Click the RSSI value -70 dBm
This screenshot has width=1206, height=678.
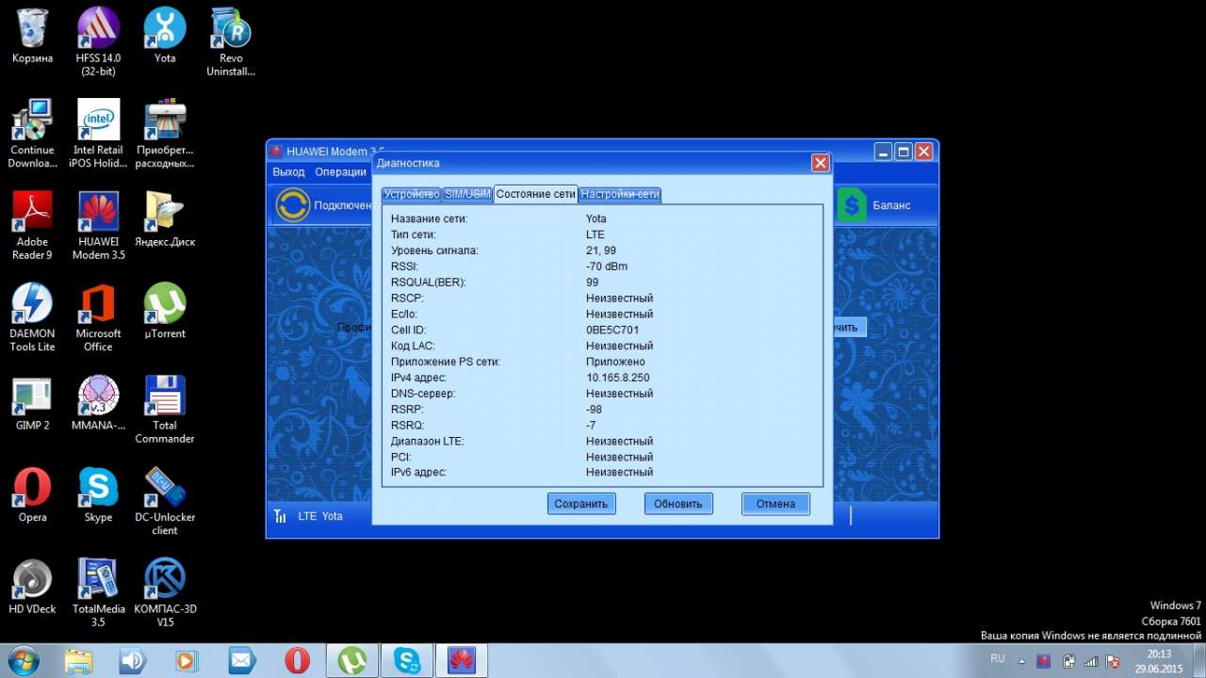point(607,266)
